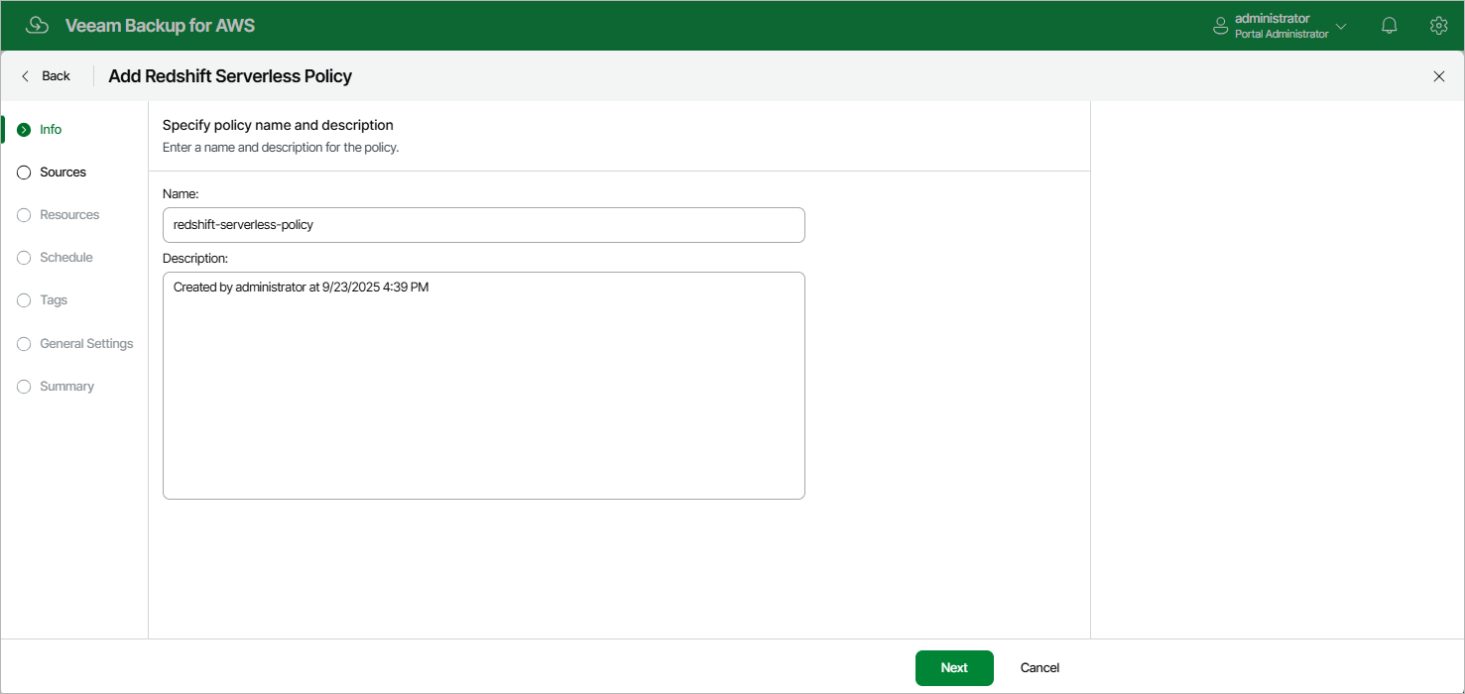The height and width of the screenshot is (694, 1465).
Task: Click into the policy Name field
Action: coord(484,225)
